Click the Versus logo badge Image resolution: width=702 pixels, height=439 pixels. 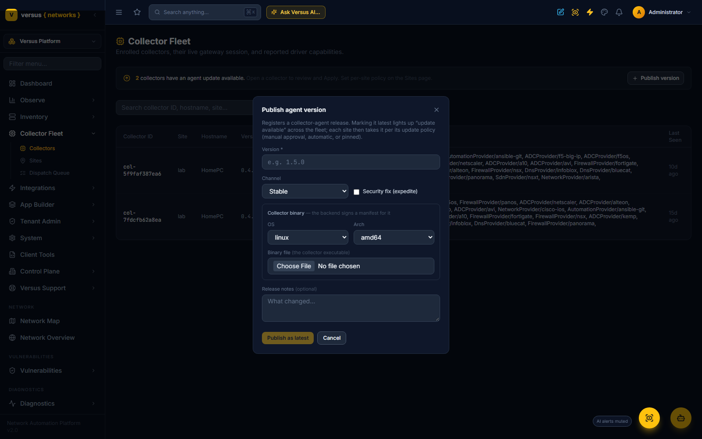[11, 15]
